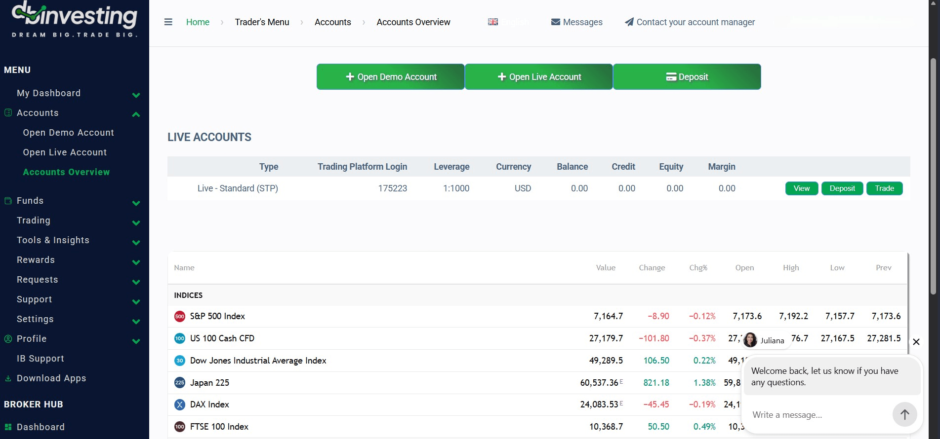Click the Japan 225 row name
Image resolution: width=940 pixels, height=439 pixels.
click(209, 383)
